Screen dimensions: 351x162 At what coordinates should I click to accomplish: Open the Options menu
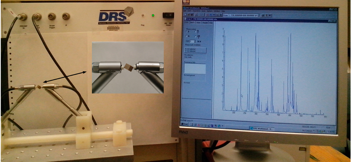point(210,11)
